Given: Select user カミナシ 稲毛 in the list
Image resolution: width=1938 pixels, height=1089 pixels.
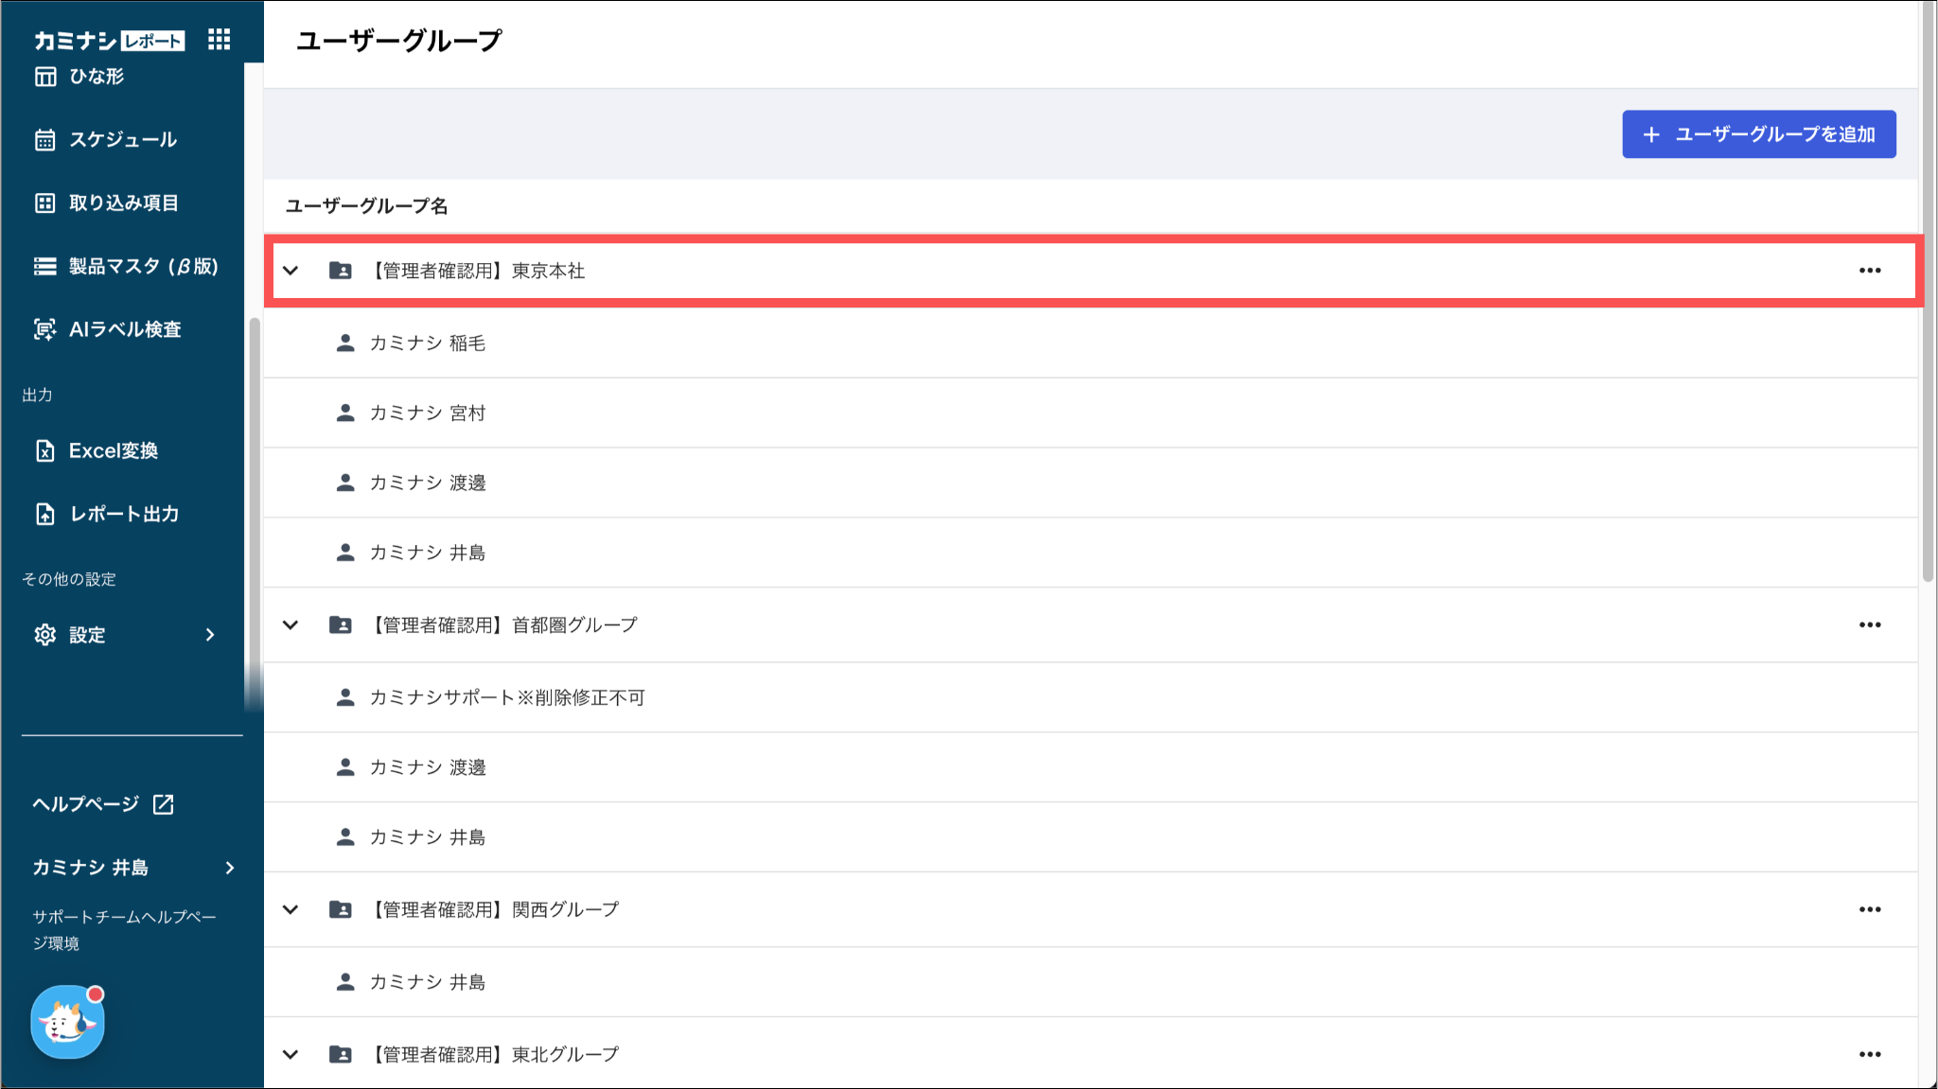Looking at the screenshot, I should click(x=427, y=343).
